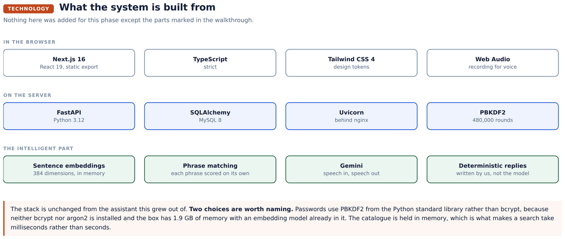Click the Deterministic replies card
Image resolution: width=565 pixels, height=239 pixels.
pyautogui.click(x=493, y=169)
